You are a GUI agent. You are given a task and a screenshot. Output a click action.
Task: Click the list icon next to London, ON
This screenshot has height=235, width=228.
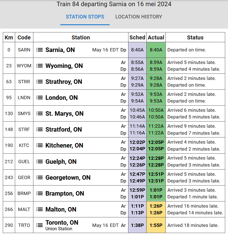[40, 98]
